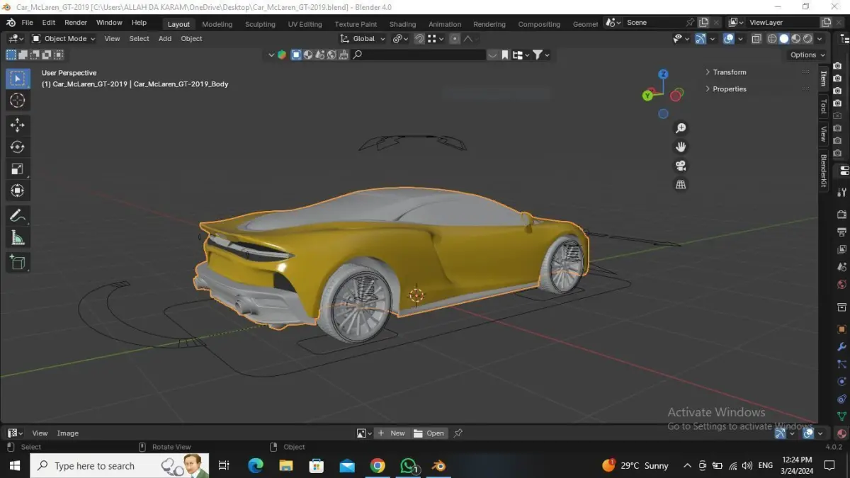Open the Modifiers wrench properties tab
Screen dimensions: 850x478
[x=841, y=347]
